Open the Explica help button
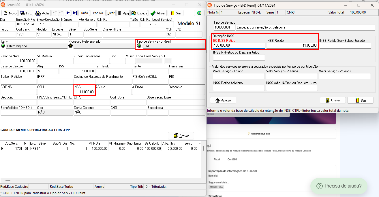379x197 pixels. (139, 13)
